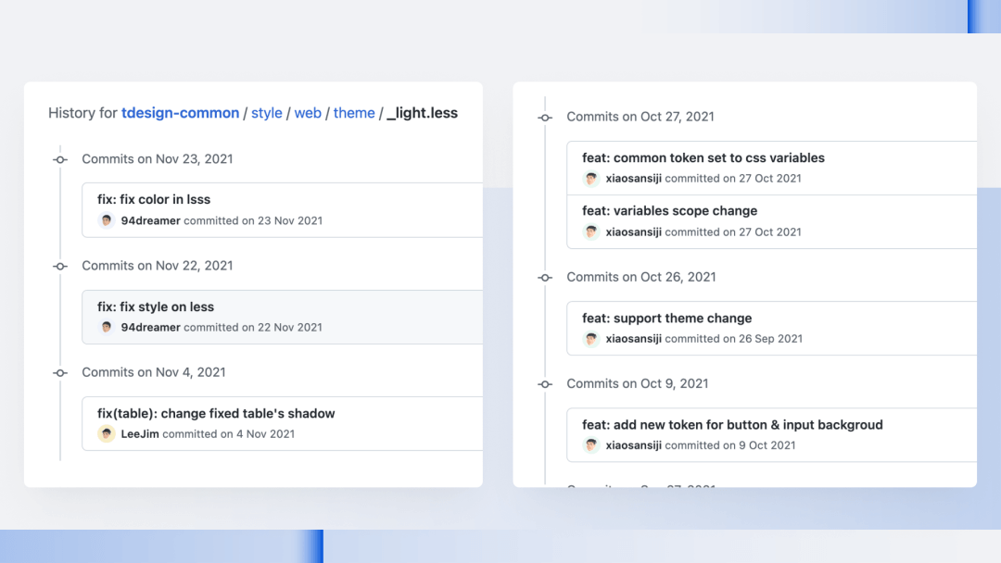Screen dimensions: 1001x563
Task: Open commit 'fix: fix style on less'
Action: click(156, 307)
